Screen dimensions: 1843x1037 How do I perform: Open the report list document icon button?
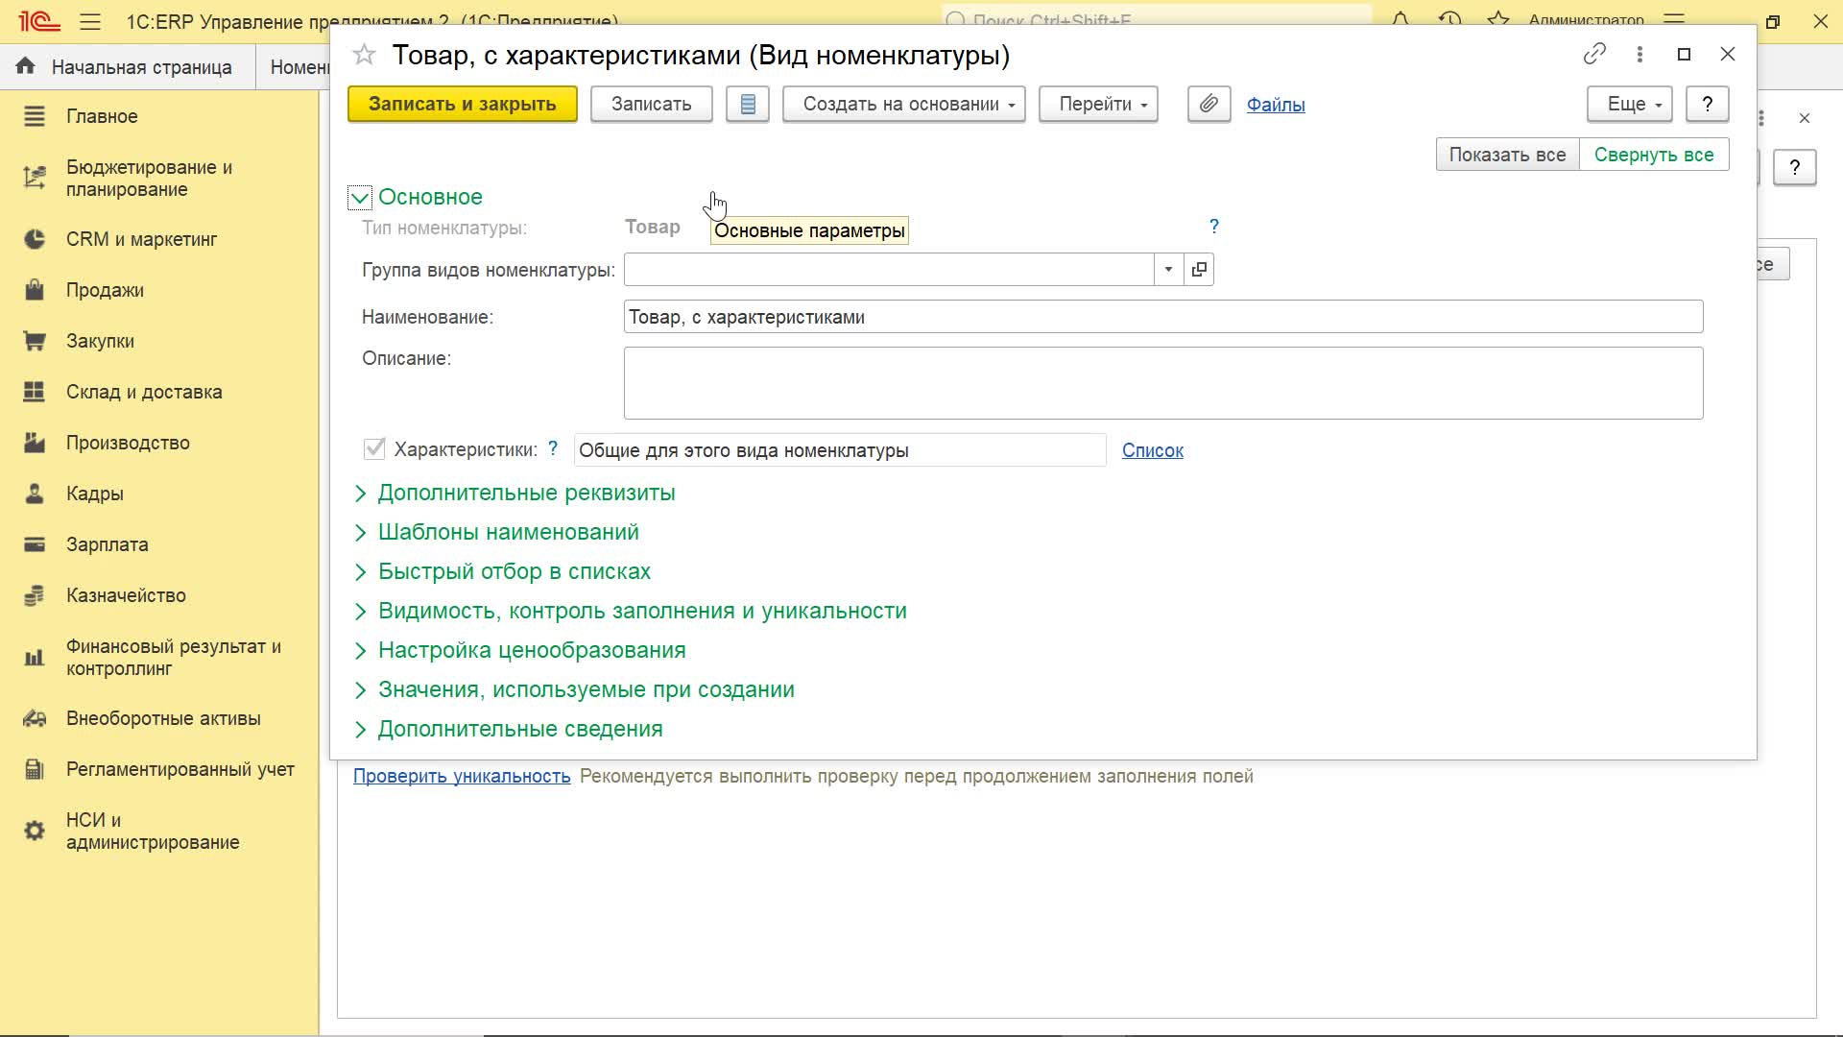tap(748, 104)
